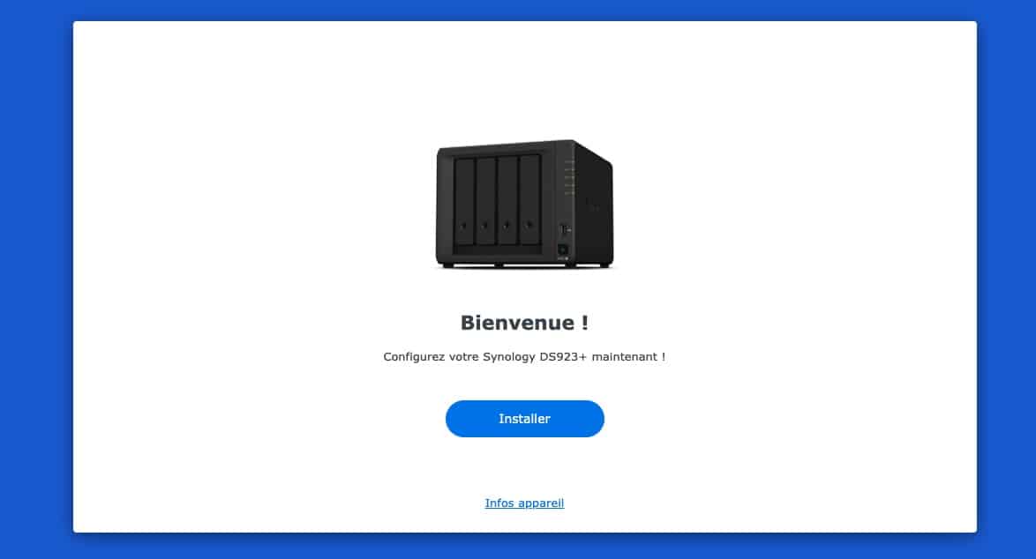Click the Synology NAS product image
This screenshot has height=559, width=1036.
coord(524,204)
